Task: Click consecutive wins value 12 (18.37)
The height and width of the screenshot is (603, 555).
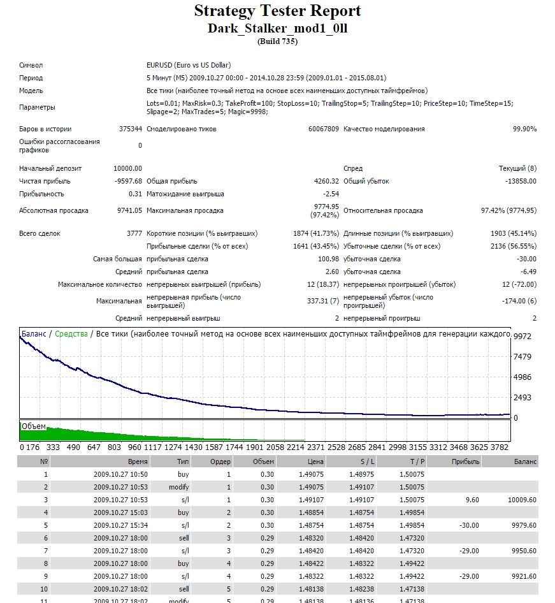Action: (x=323, y=284)
